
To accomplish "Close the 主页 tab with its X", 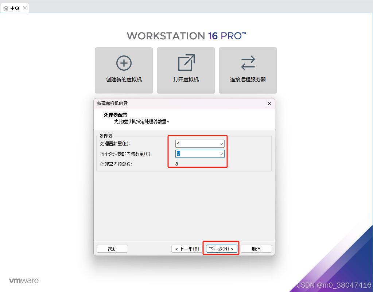I will tap(25, 8).
